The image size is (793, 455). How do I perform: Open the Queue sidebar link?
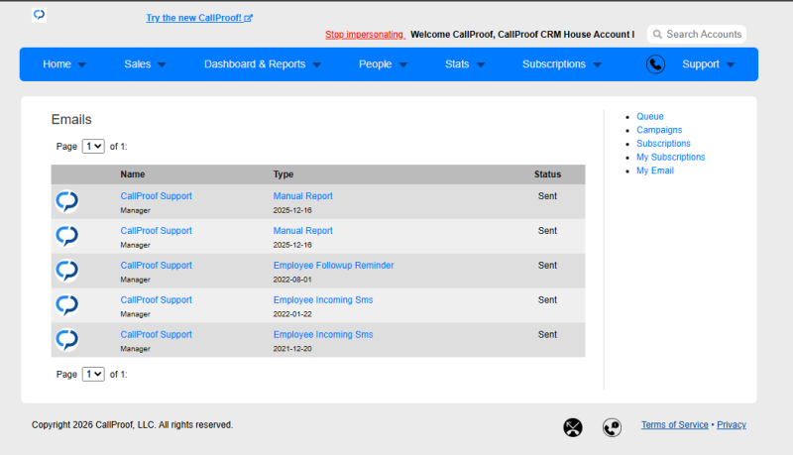[650, 116]
